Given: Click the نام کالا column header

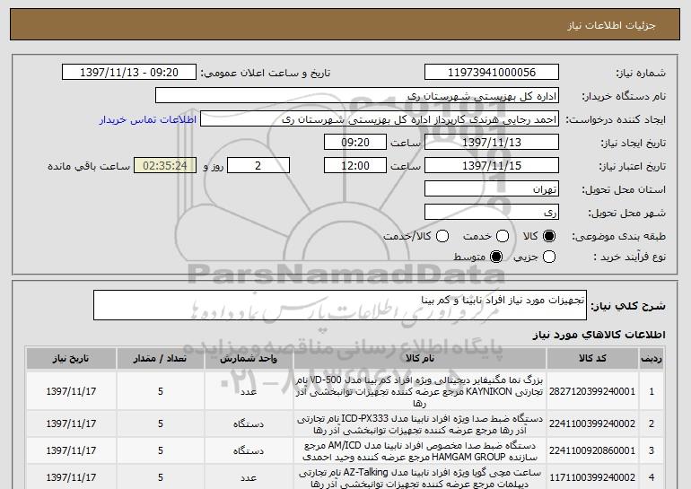Looking at the screenshot, I should point(420,359).
